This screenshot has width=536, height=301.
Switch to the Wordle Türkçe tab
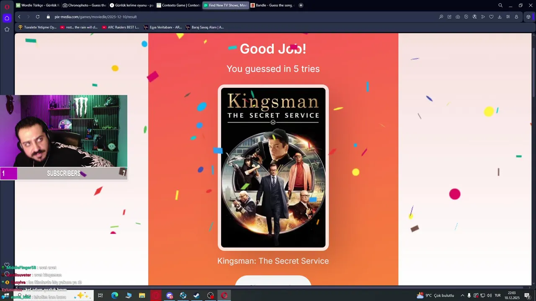(38, 5)
